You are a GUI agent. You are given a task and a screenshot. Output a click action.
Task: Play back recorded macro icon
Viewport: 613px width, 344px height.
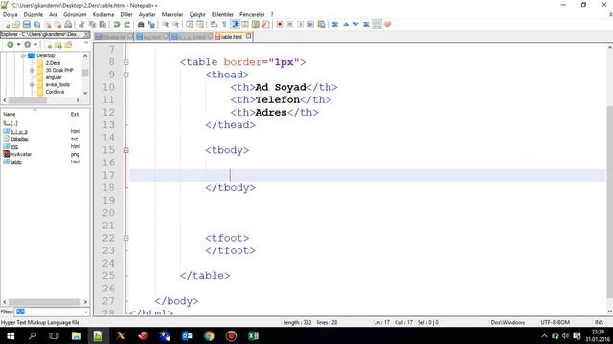[x=300, y=25]
